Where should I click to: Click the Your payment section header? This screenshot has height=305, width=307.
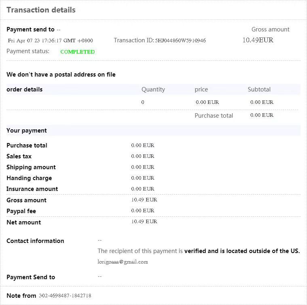click(27, 131)
